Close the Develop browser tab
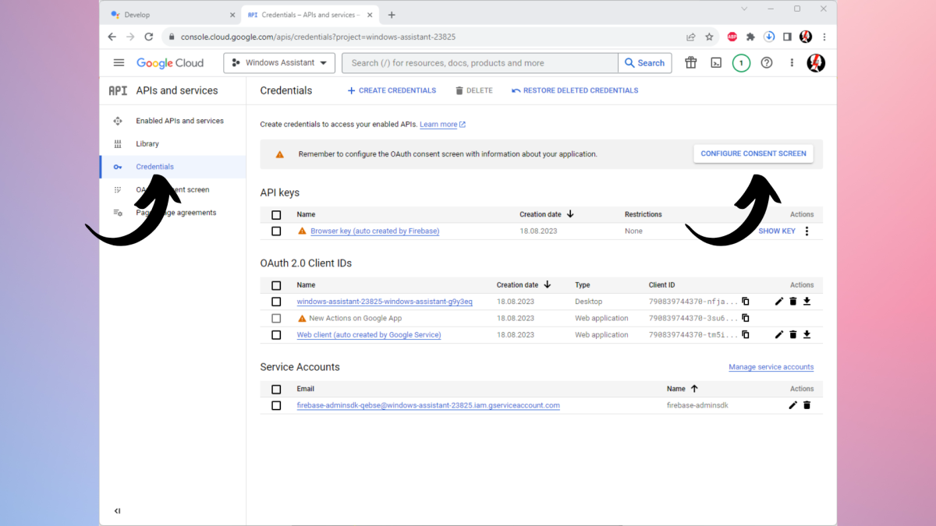The height and width of the screenshot is (526, 936). (232, 15)
